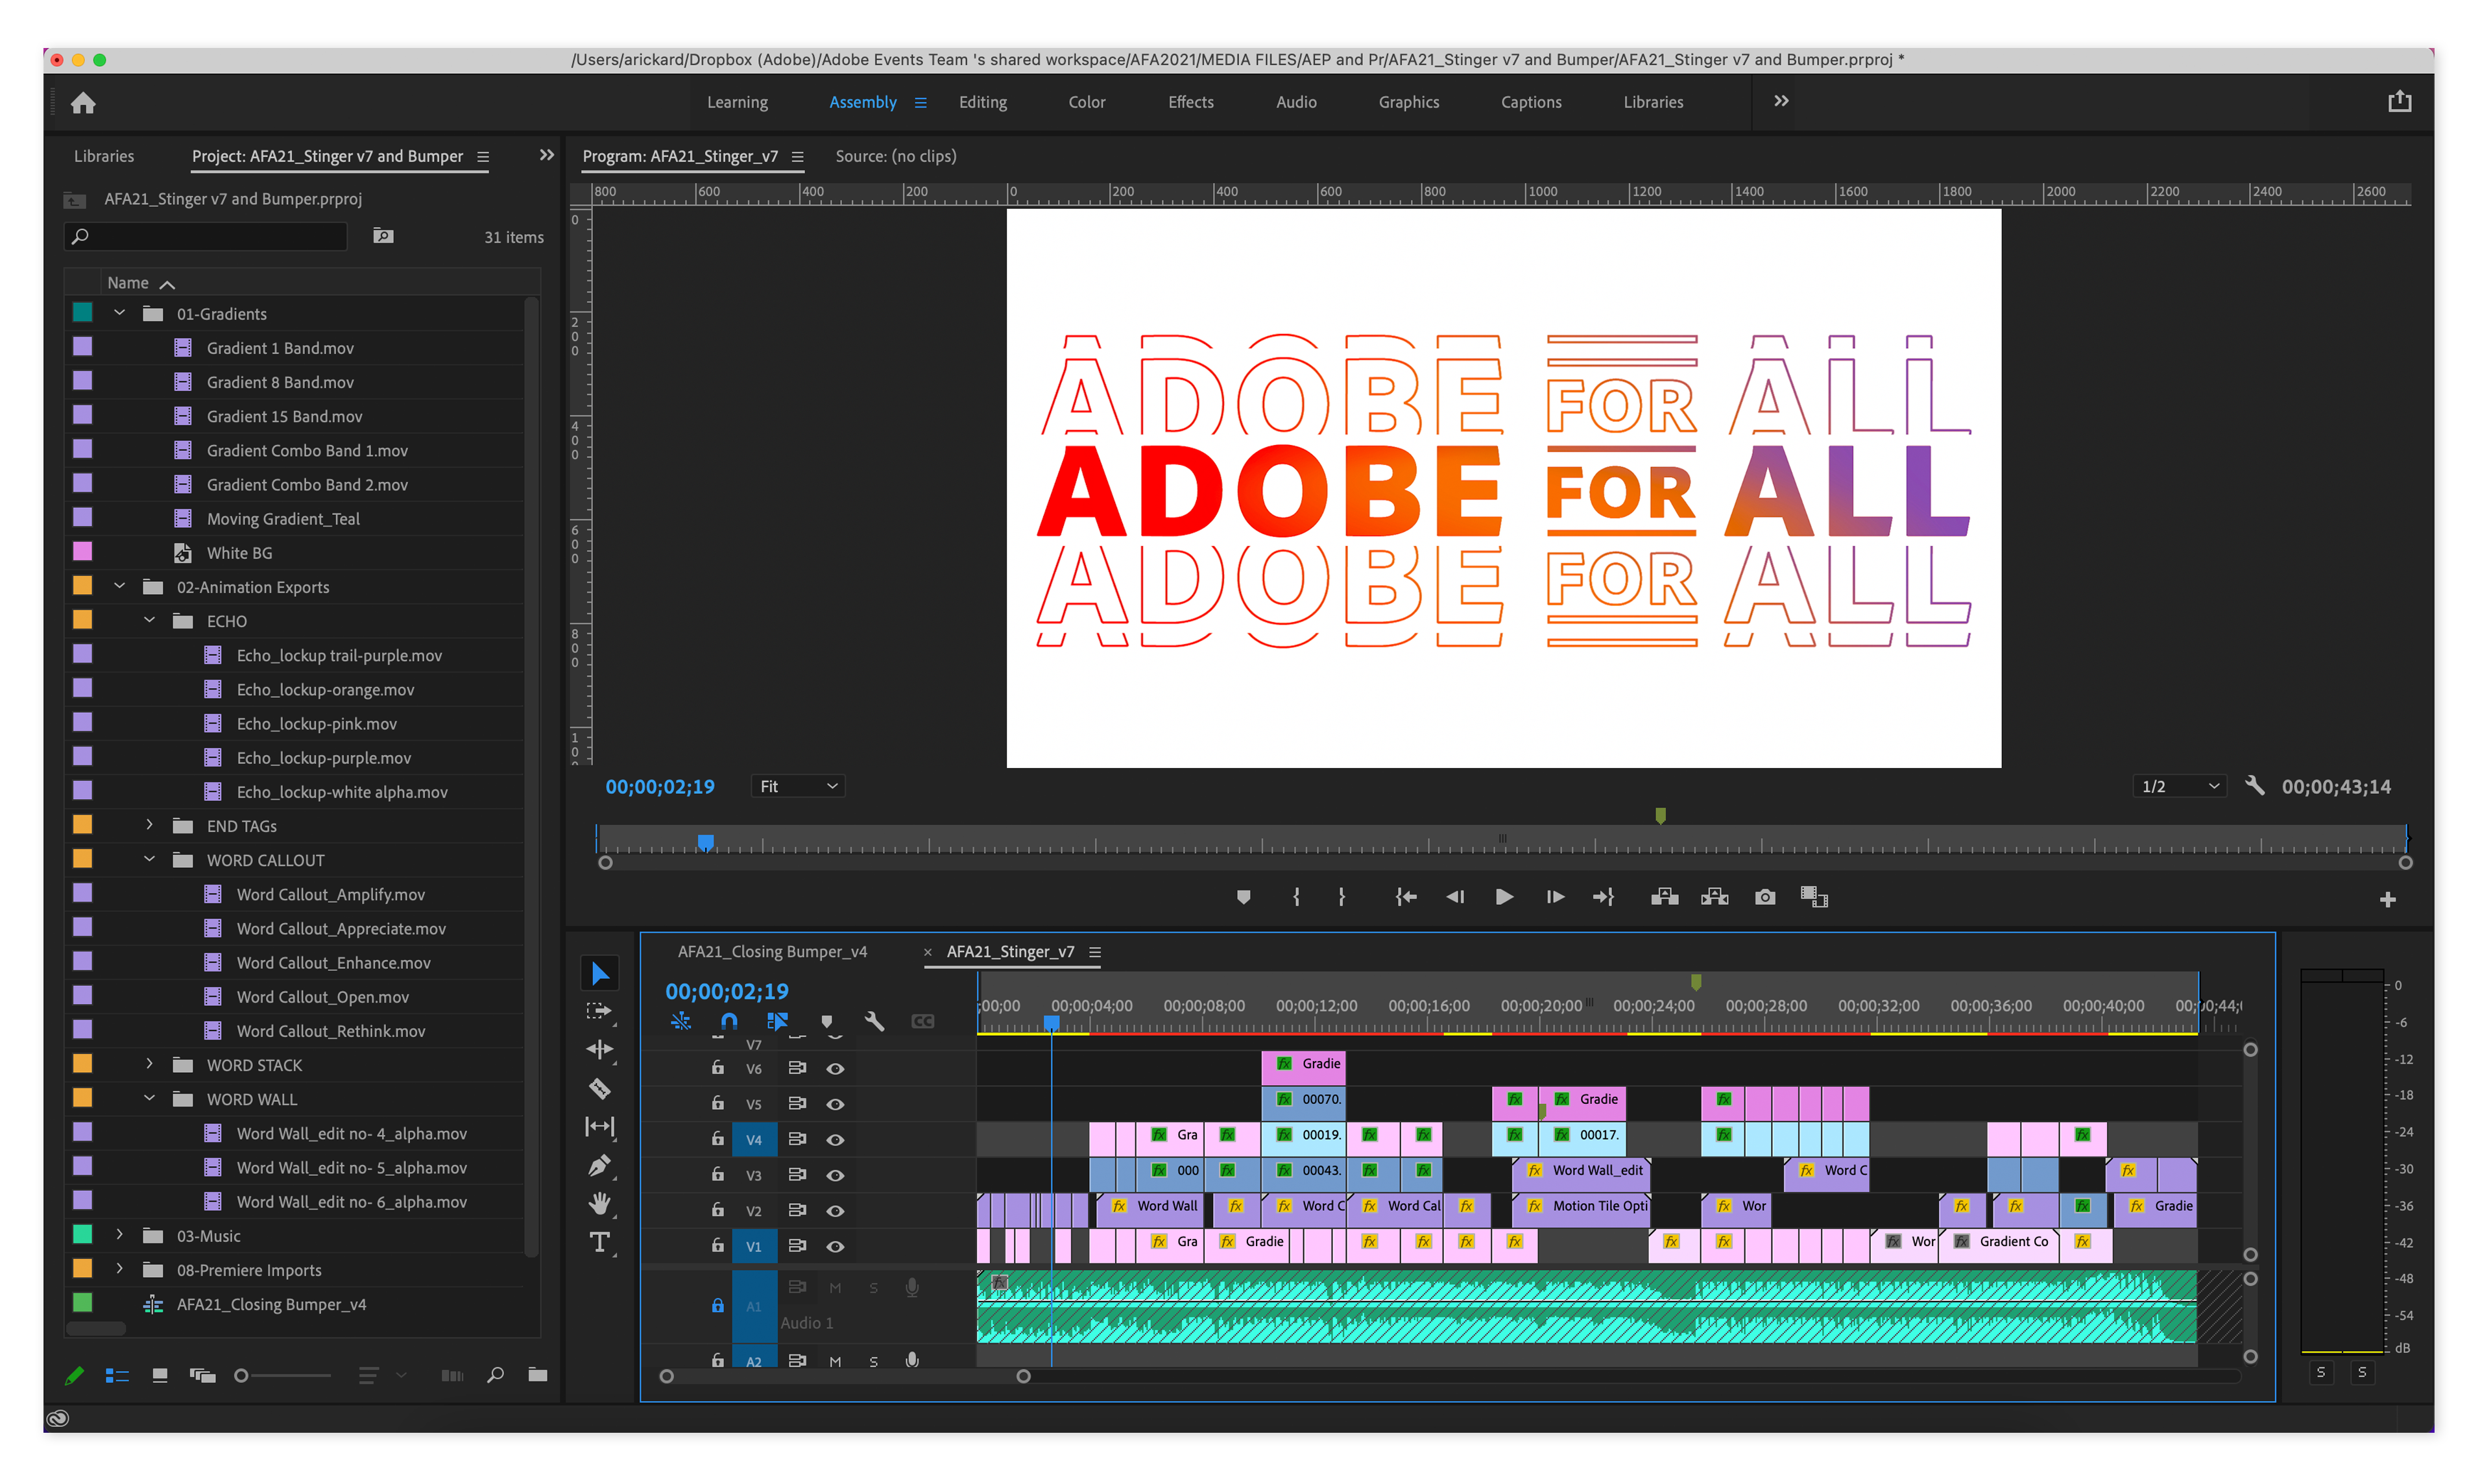2491x1484 pixels.
Task: Open Program monitor settings wrench
Action: tap(2255, 787)
